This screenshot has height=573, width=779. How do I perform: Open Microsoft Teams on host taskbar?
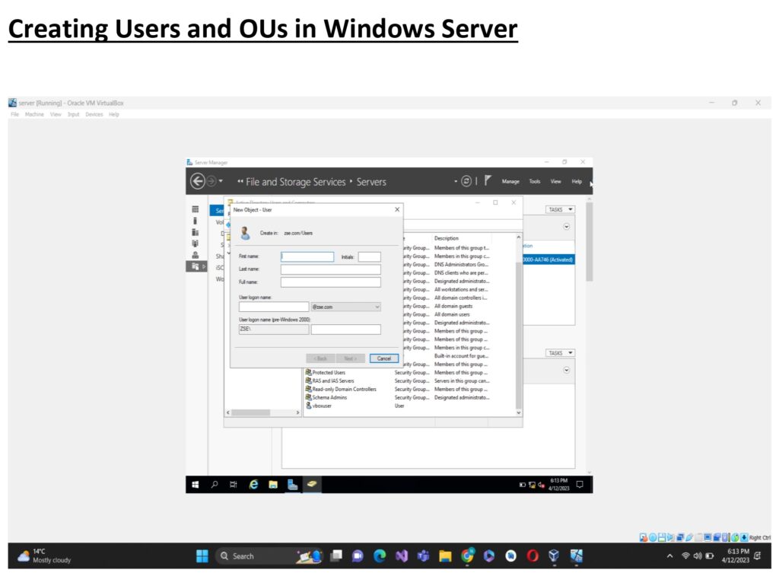pyautogui.click(x=423, y=556)
